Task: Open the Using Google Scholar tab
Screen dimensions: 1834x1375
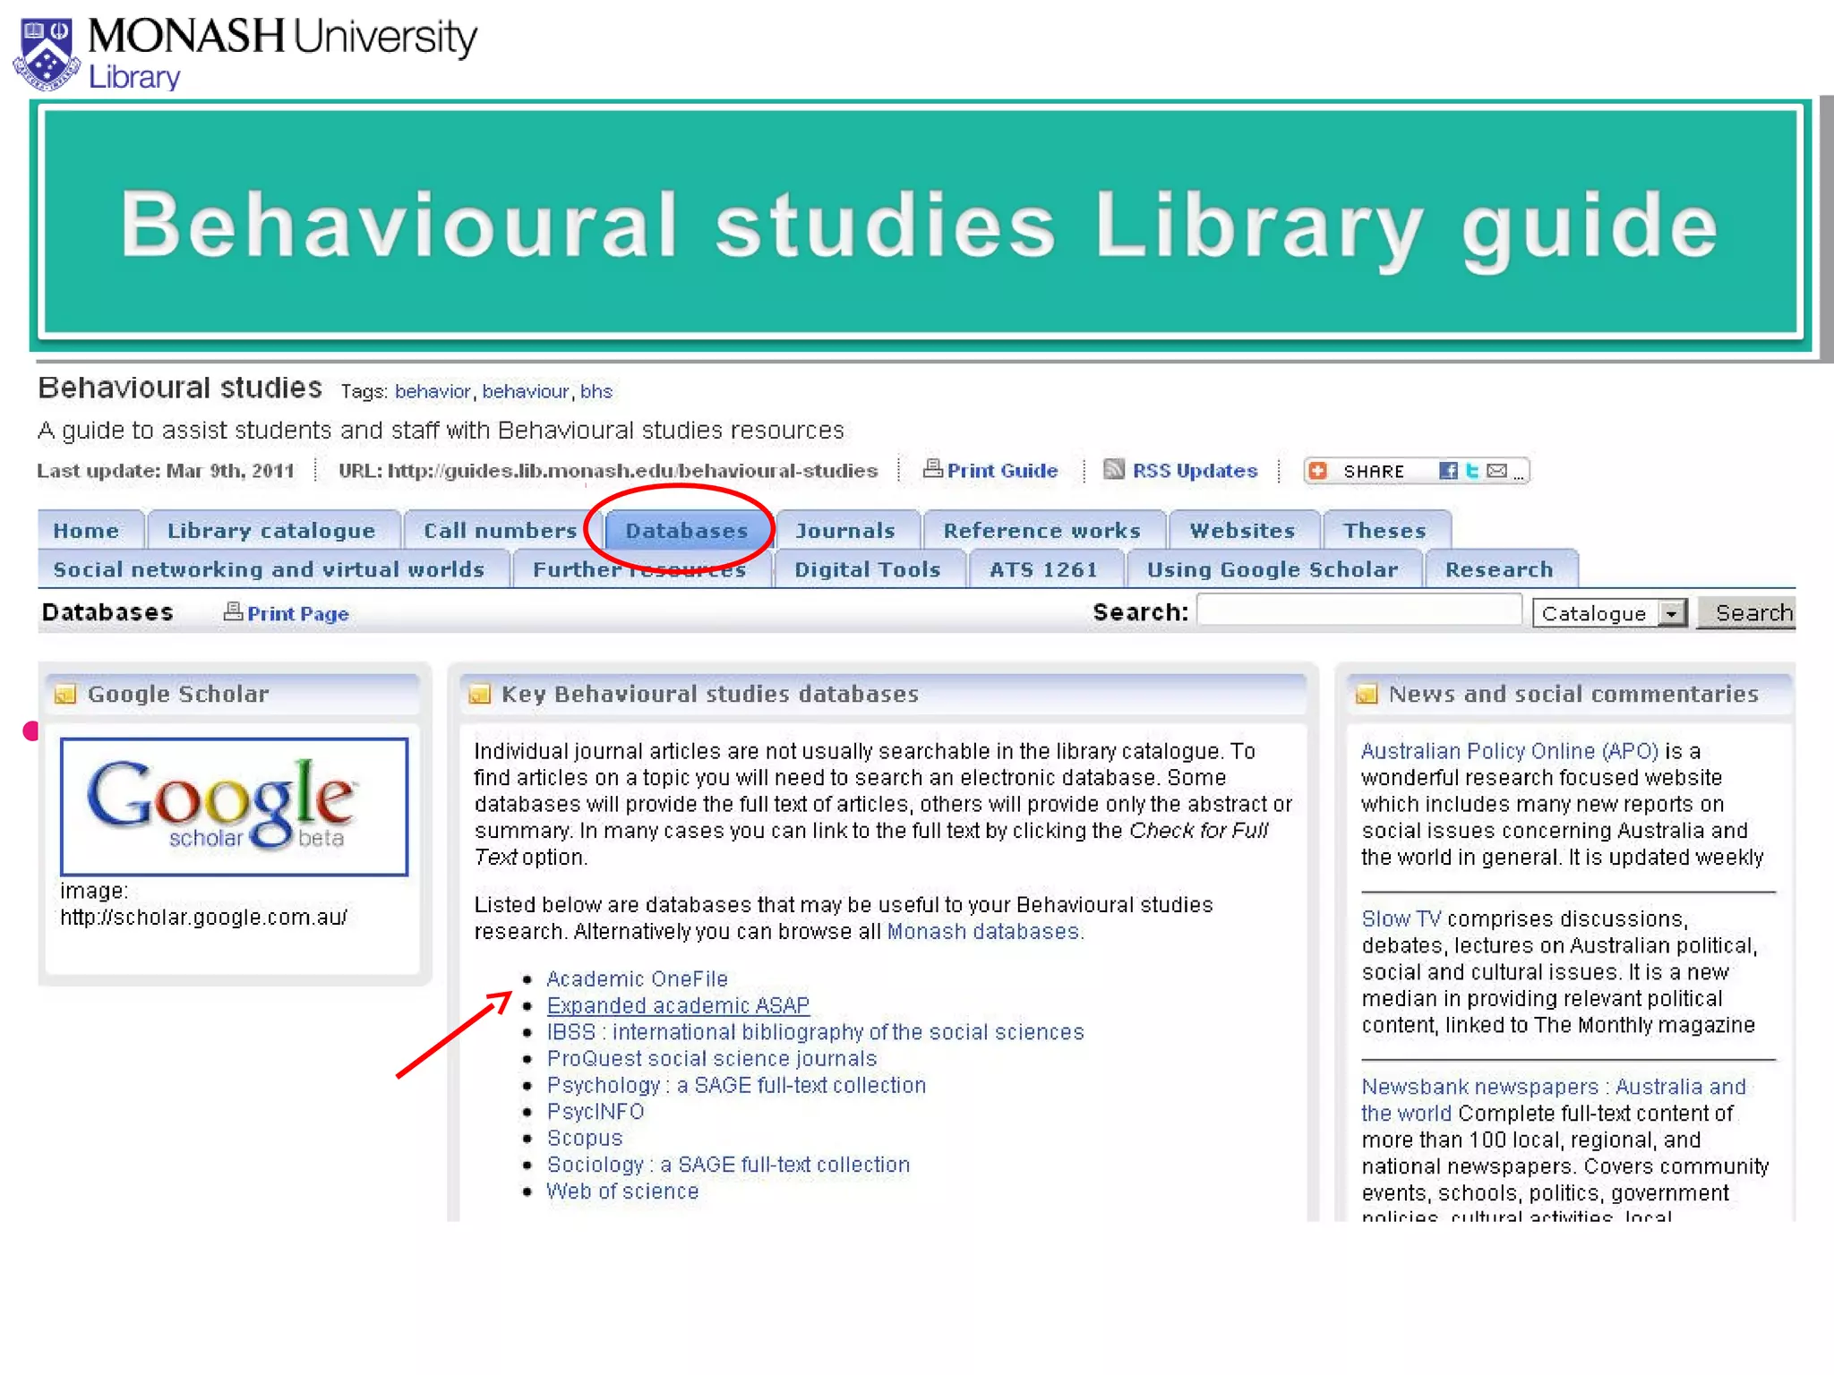Action: 1272,570
